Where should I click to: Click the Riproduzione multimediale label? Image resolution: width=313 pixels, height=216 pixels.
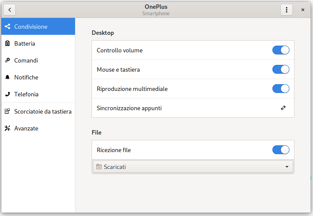point(132,89)
